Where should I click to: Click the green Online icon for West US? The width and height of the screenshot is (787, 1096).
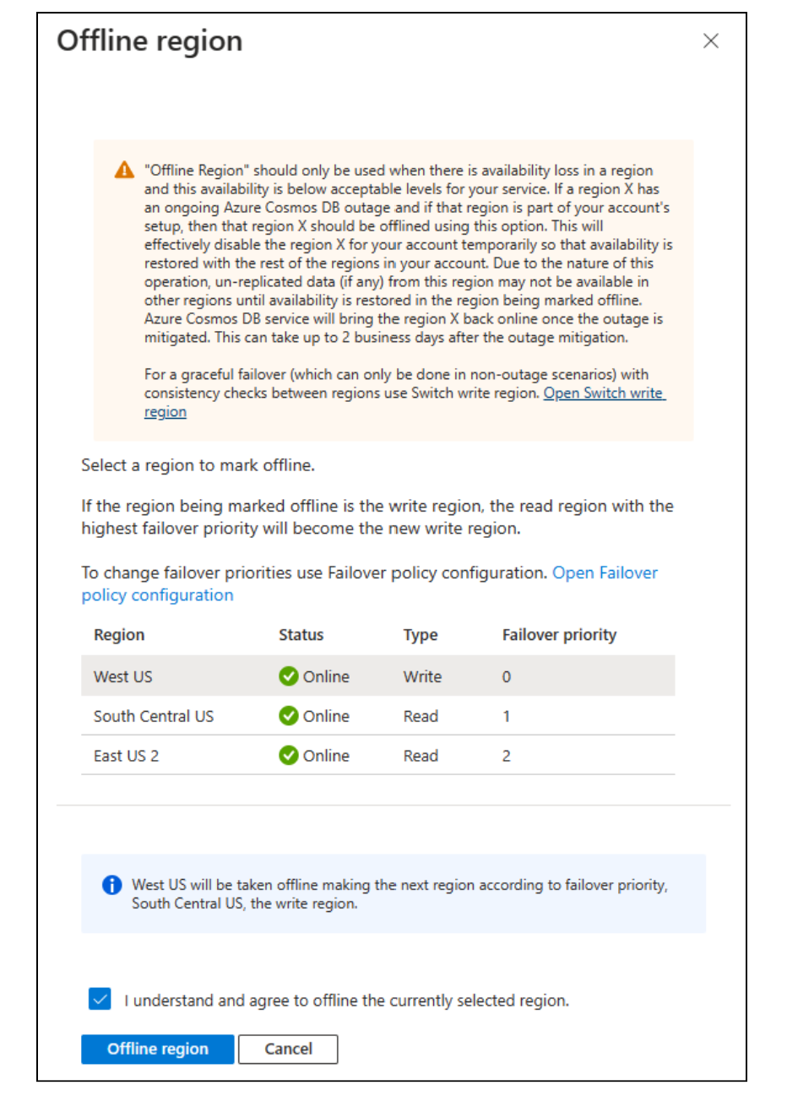tap(289, 676)
